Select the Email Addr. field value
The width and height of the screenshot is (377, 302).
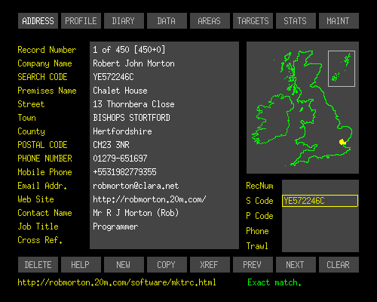pyautogui.click(x=136, y=186)
